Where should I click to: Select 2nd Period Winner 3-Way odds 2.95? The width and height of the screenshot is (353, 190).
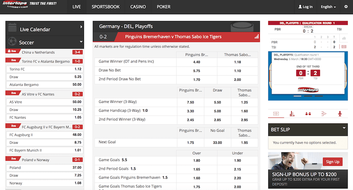click(x=245, y=120)
